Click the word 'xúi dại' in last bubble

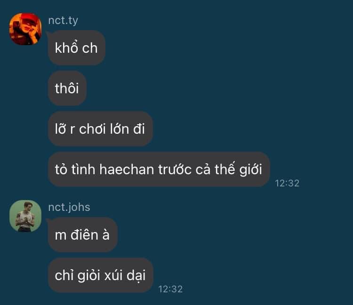pyautogui.click(x=125, y=275)
